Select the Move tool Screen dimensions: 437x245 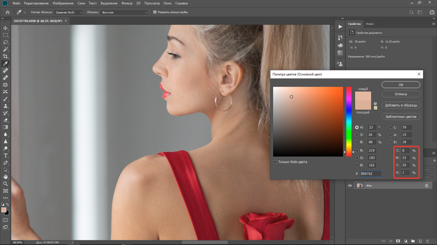5,28
